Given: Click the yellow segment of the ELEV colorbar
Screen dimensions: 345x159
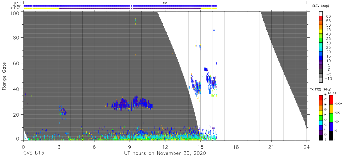Looking at the screenshot, I should click(321, 32).
